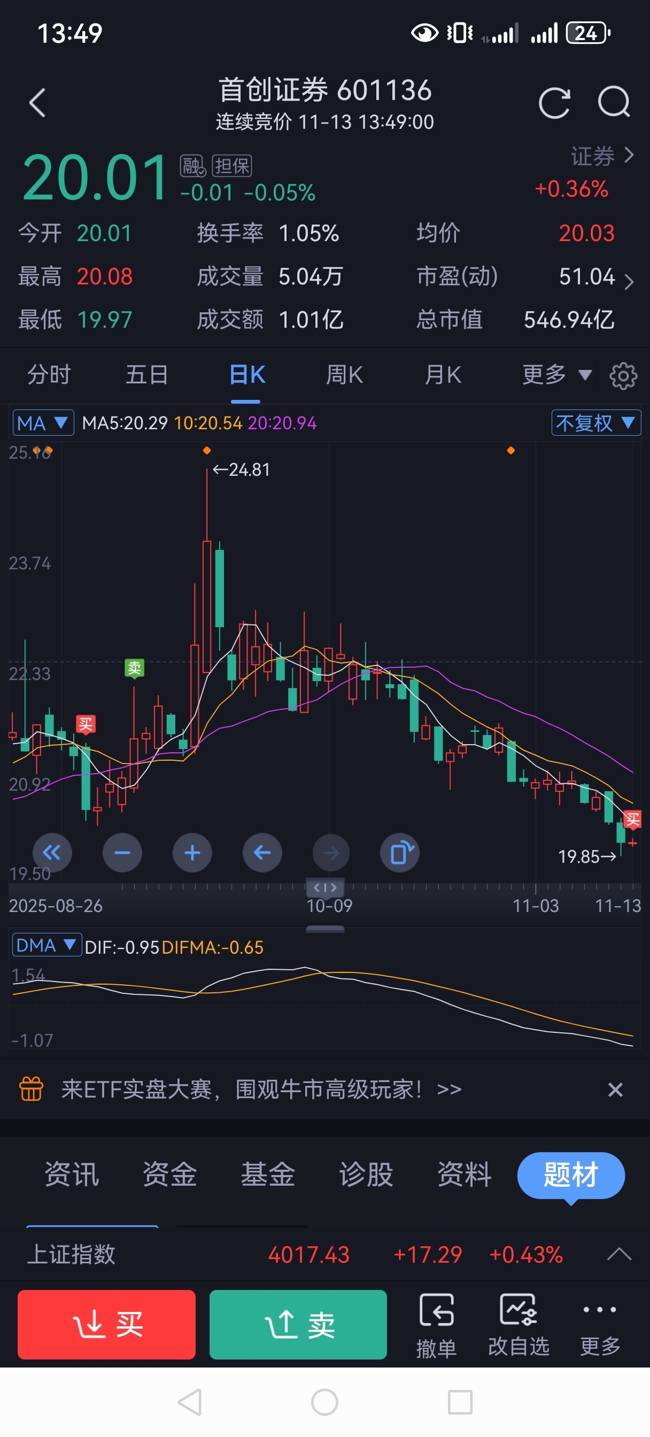Select the 题材 themes tab
This screenshot has width=650, height=1437.
point(571,1176)
